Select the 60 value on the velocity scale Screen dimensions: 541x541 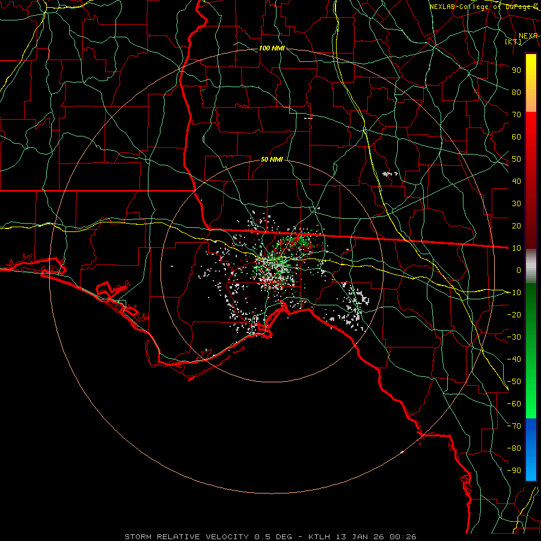(x=516, y=136)
